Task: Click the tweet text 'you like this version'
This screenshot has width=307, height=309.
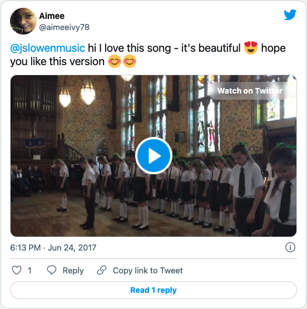Action: [x=57, y=61]
